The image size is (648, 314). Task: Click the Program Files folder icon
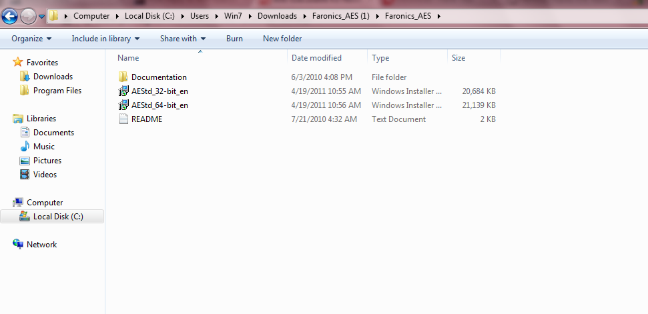25,91
